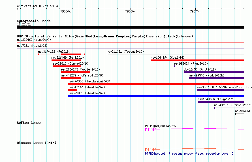Open the nsv499500 (Kidd2010b) label
The image size is (252, 162).
pyautogui.click(x=207, y=75)
